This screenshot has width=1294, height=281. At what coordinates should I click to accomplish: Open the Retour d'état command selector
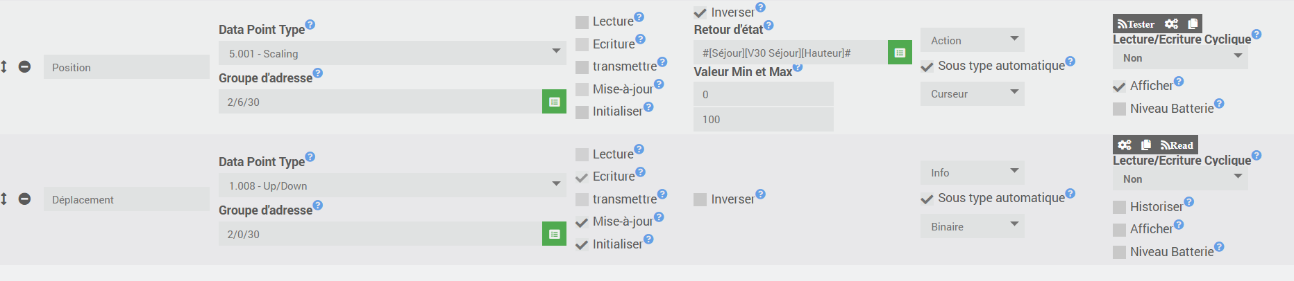[900, 53]
